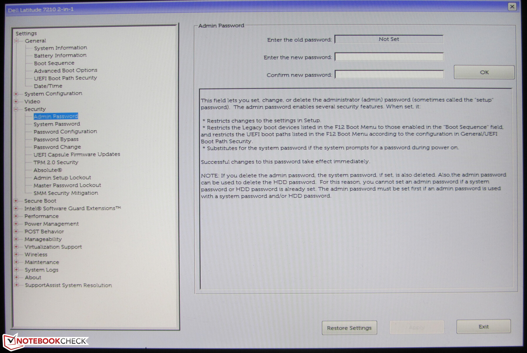Open UEFI Capsule Firmware Updates
527x353 pixels.
click(x=77, y=154)
